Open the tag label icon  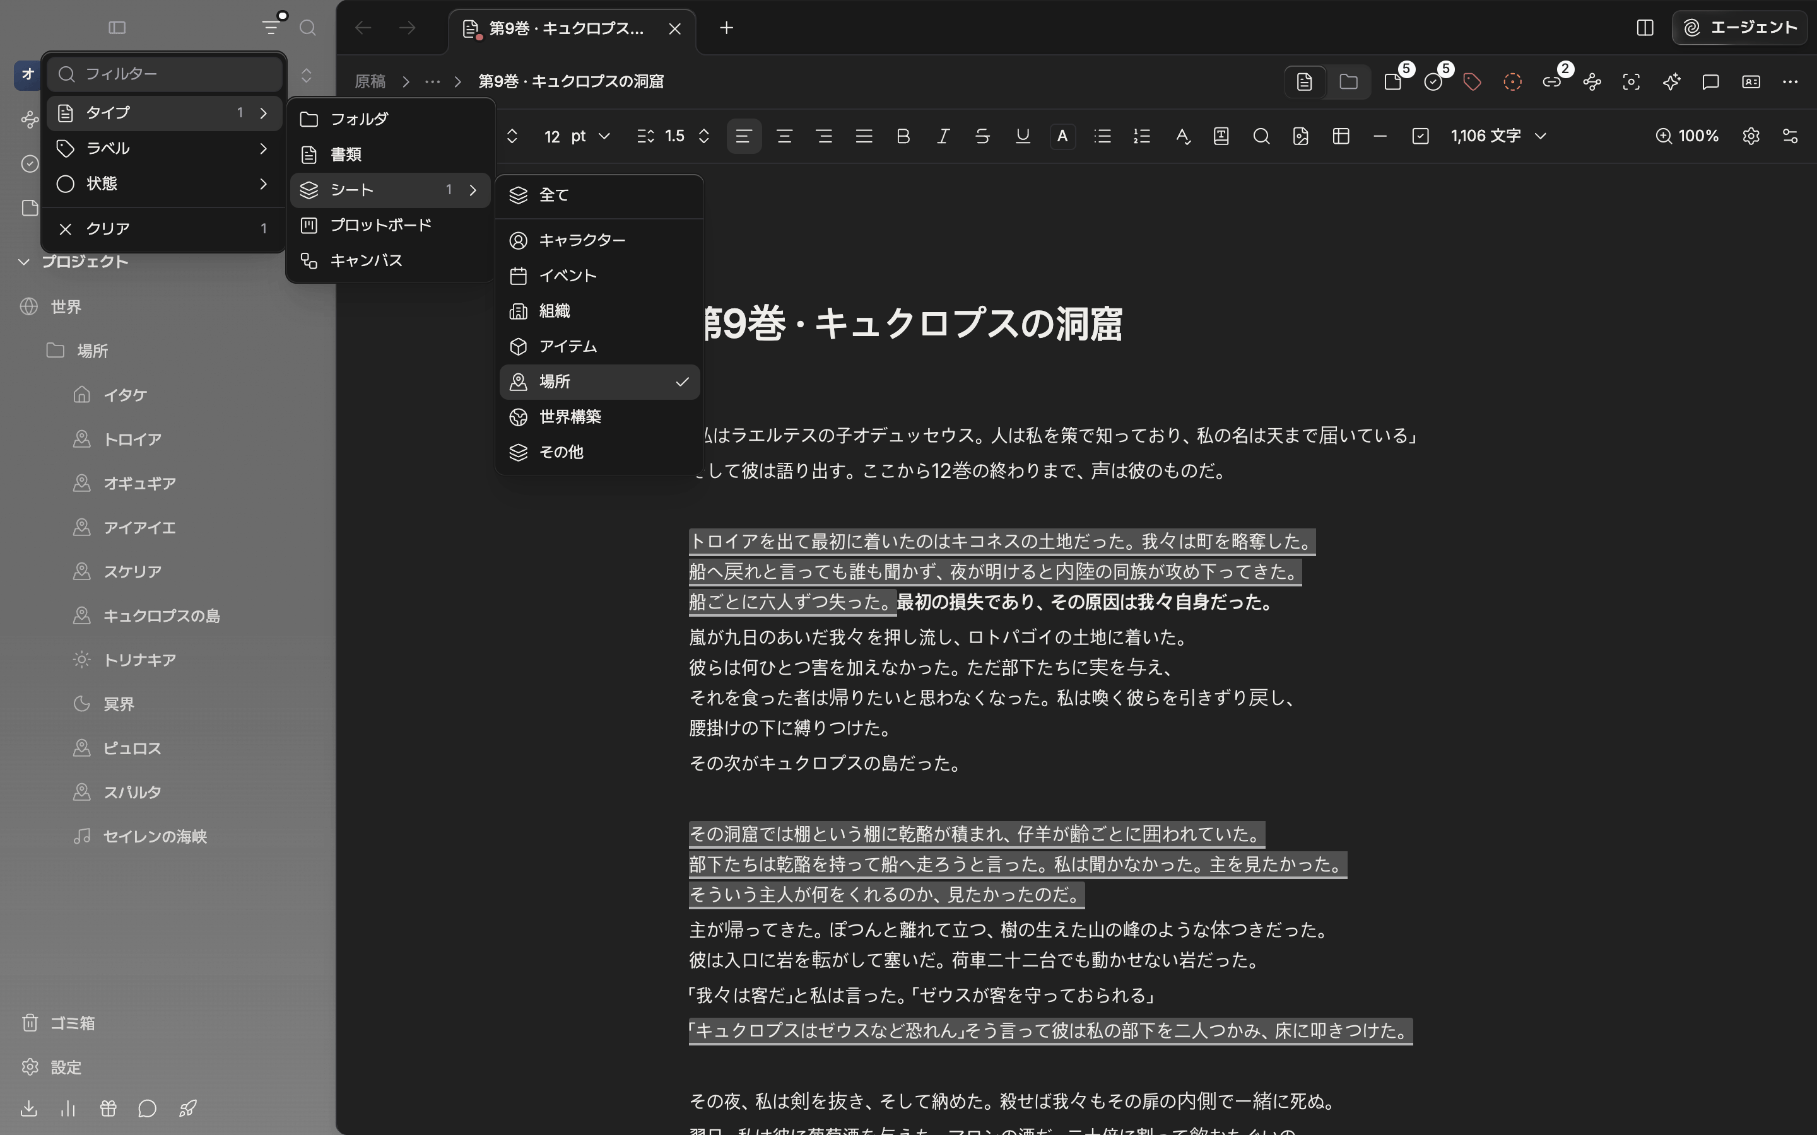[x=1473, y=81]
